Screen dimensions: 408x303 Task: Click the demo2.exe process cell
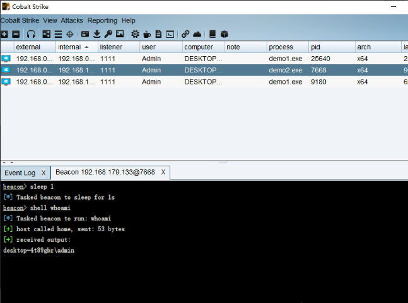[288, 70]
